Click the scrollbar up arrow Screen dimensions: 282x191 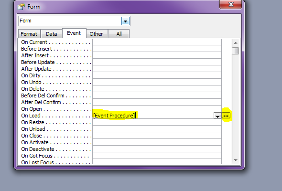(236, 43)
